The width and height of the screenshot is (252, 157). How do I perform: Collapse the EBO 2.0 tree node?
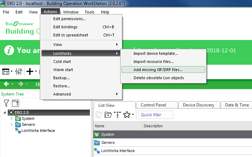coord(5,112)
